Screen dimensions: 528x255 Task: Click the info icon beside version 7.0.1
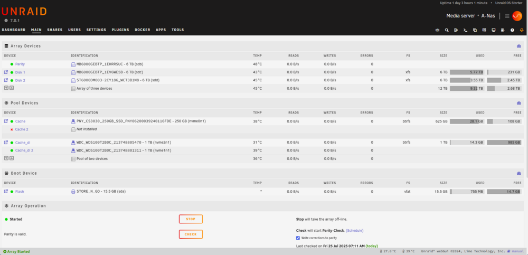tap(6, 21)
